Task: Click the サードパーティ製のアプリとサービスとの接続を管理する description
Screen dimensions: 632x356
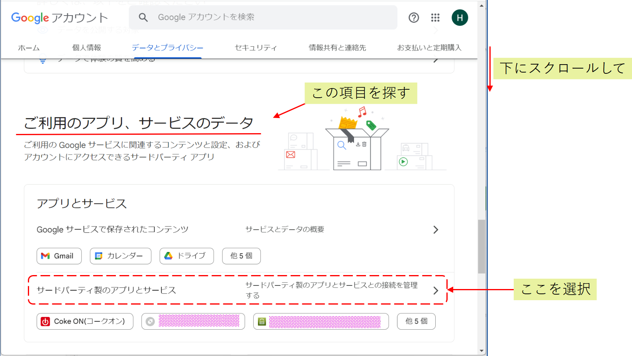Action: pos(331,290)
